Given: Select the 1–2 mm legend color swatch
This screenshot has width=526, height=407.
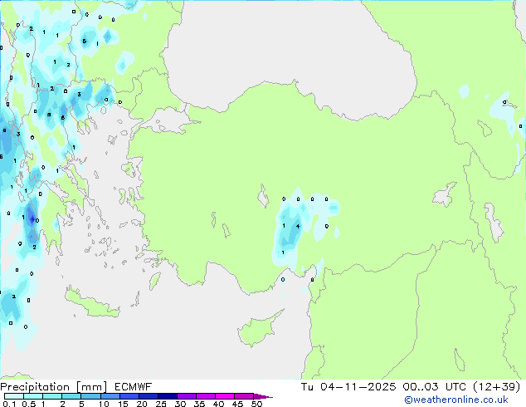Looking at the screenshot, I should [x=52, y=396].
